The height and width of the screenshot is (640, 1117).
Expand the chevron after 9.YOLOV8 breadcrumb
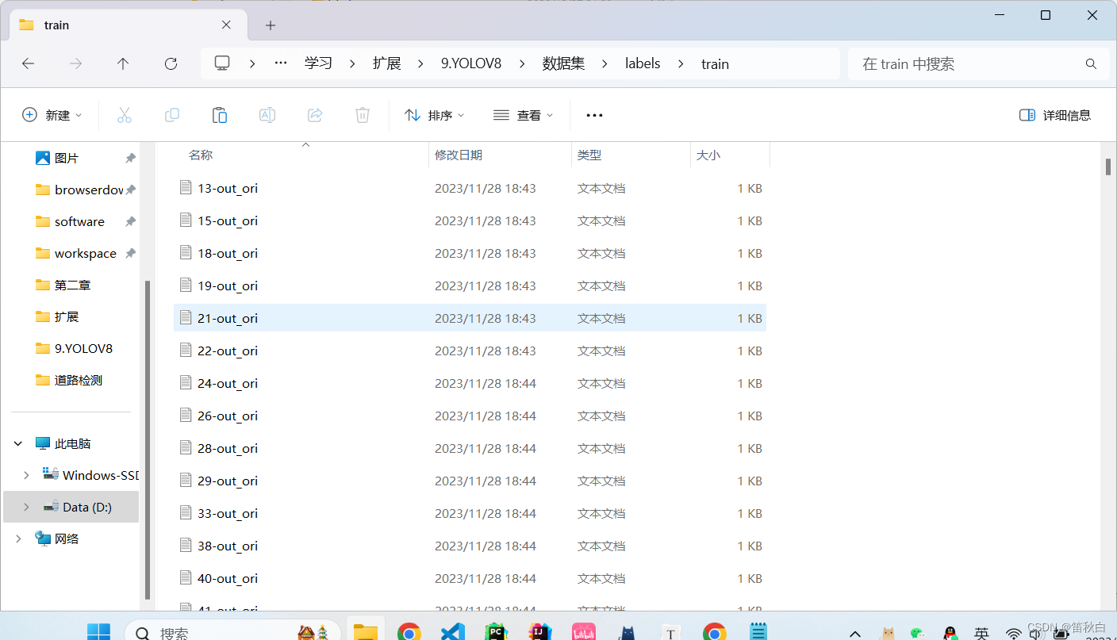coord(522,63)
